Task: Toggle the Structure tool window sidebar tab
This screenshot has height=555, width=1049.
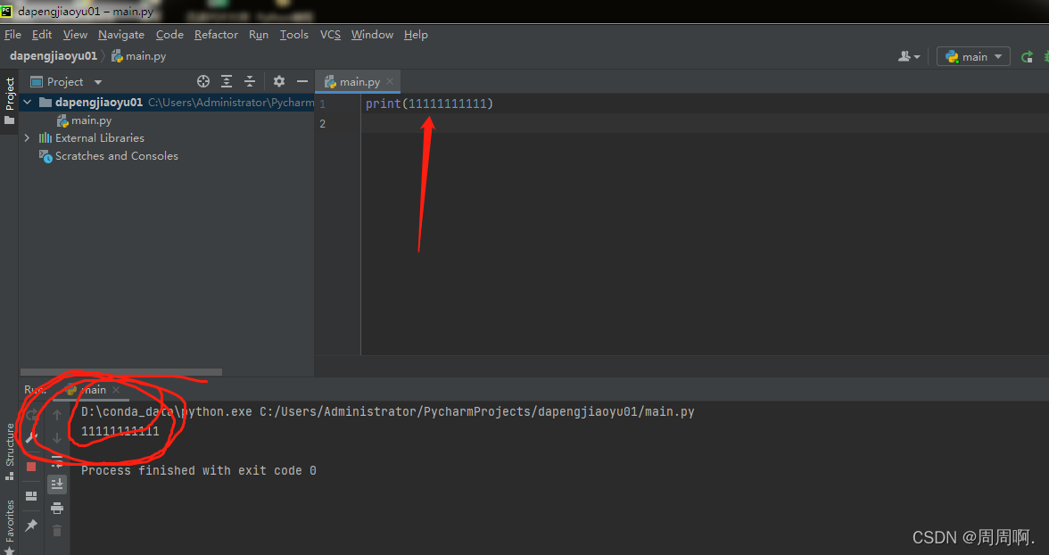Action: (9, 451)
